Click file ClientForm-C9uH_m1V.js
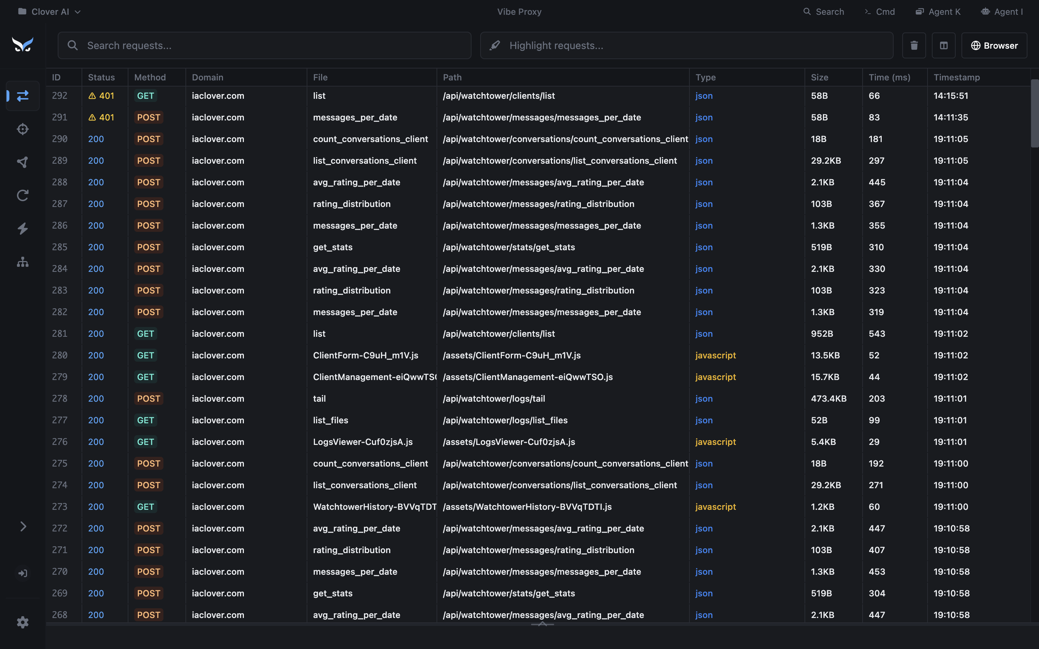The height and width of the screenshot is (649, 1039). pyautogui.click(x=365, y=355)
